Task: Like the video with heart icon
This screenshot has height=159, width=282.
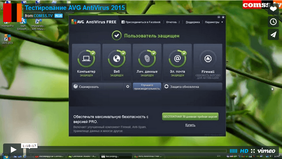Action: coord(273,9)
